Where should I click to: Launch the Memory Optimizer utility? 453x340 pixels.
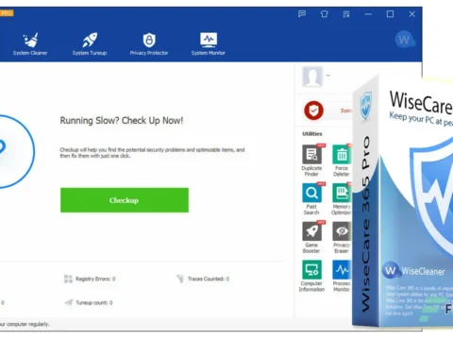pyautogui.click(x=341, y=199)
